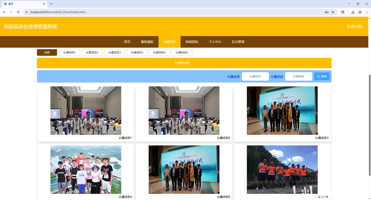The image size is (371, 200).
Task: Go back using the browser back arrow
Action: (x=4, y=12)
